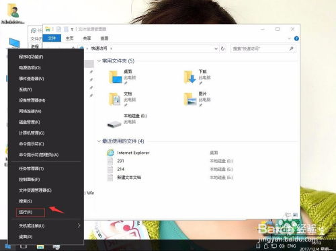Open Task View from the taskbar
Viewport: 336px width, 251px height.
coord(24,246)
